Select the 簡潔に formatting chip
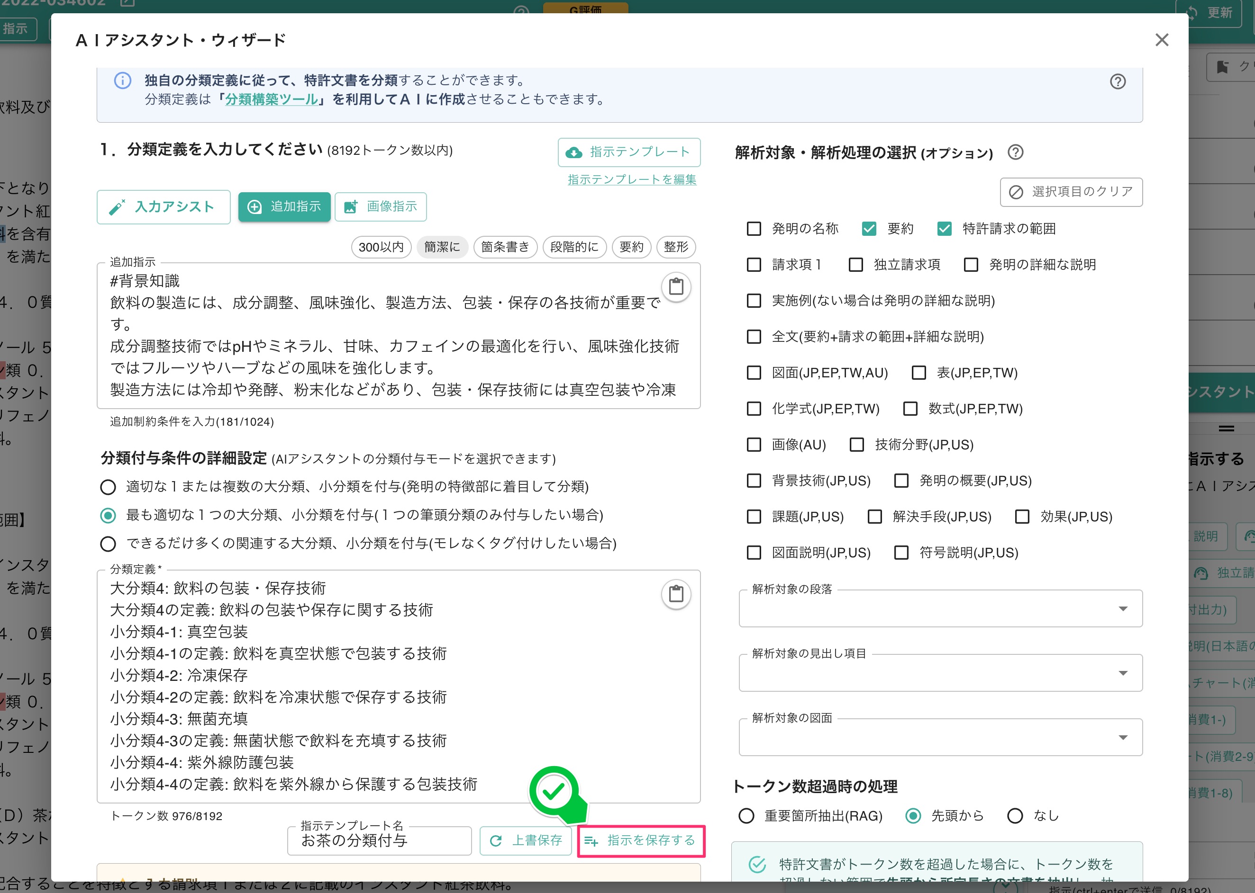 click(x=442, y=247)
